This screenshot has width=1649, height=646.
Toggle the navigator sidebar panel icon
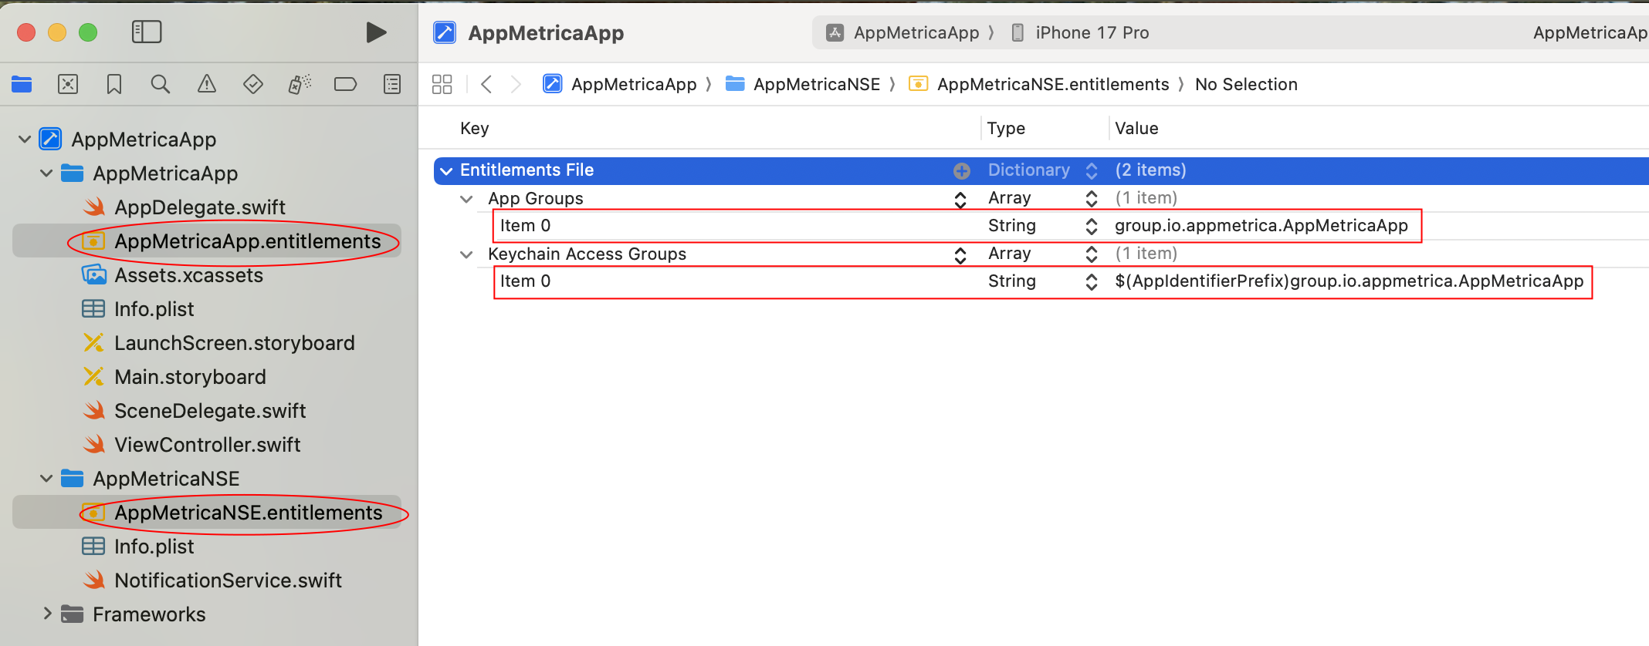pyautogui.click(x=147, y=32)
